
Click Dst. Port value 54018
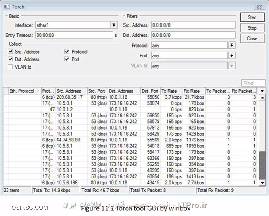point(153,146)
